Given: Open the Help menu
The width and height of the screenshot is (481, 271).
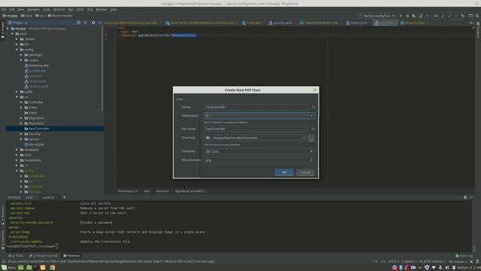Looking at the screenshot, I should (113, 10).
